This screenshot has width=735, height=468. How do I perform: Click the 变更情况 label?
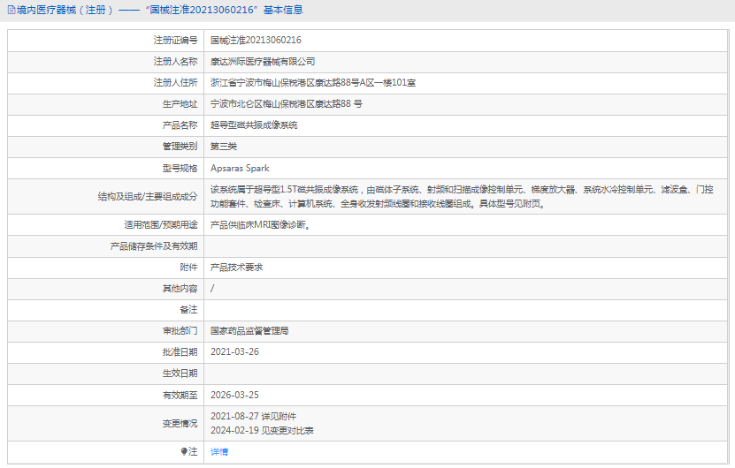pos(180,424)
